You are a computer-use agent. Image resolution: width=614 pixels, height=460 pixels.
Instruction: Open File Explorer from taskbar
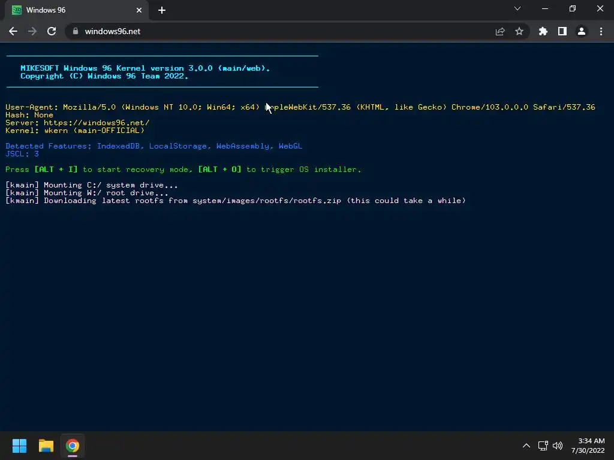point(46,446)
